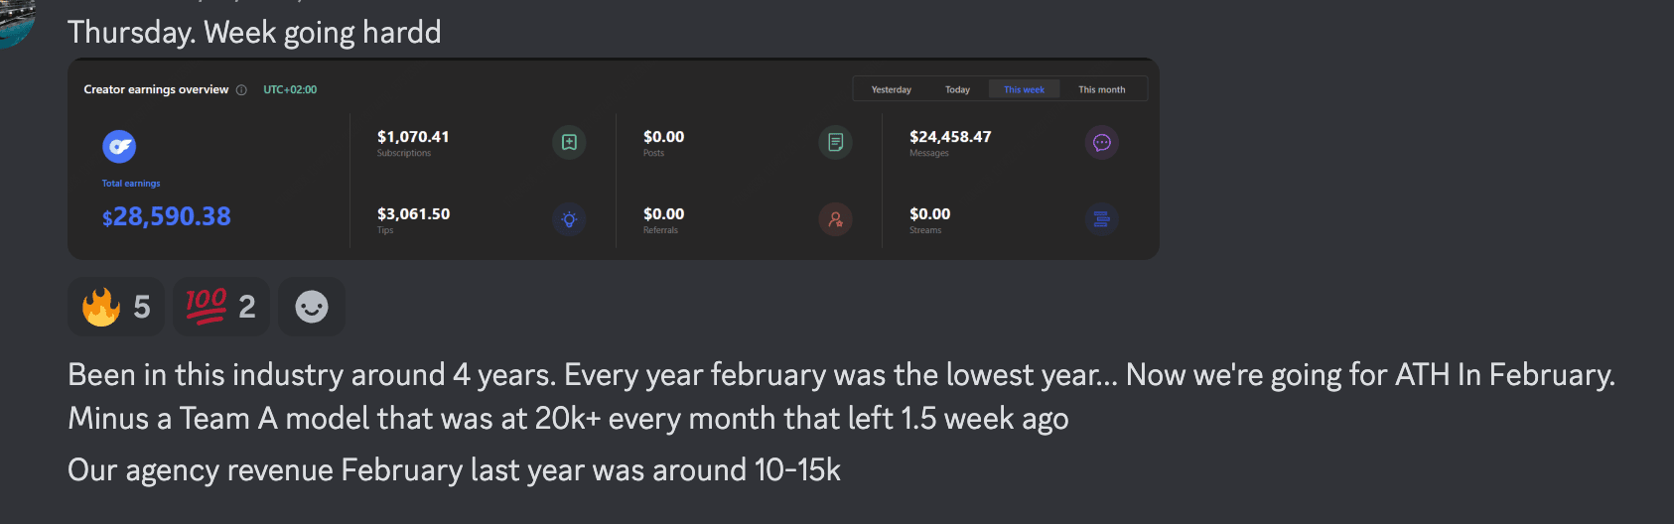Click the OnlyFans logo icon
The image size is (1674, 524).
[x=119, y=147]
